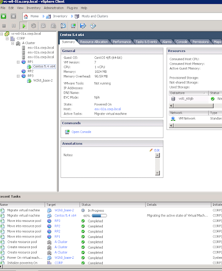
Task: Click the In Progress status icon for W2k8_base-2
Action: click(83, 210)
